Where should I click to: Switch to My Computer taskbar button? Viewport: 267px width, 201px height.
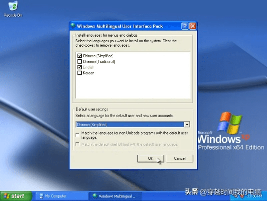61,196
